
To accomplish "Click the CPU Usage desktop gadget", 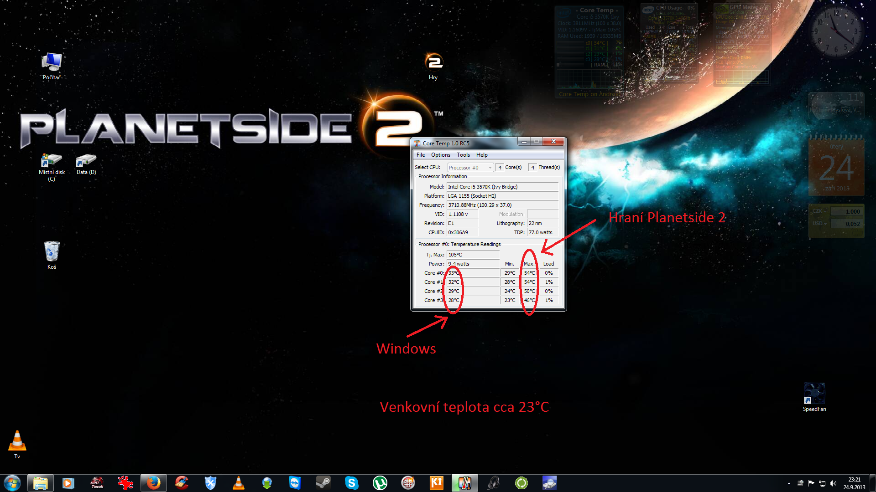I will [669, 44].
